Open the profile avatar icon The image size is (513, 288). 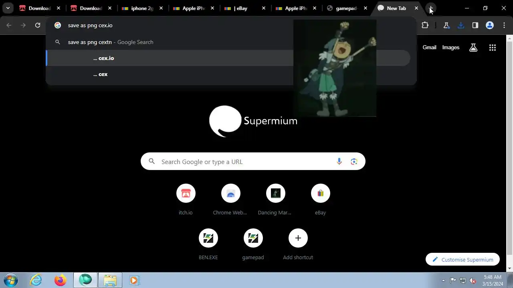click(x=489, y=25)
